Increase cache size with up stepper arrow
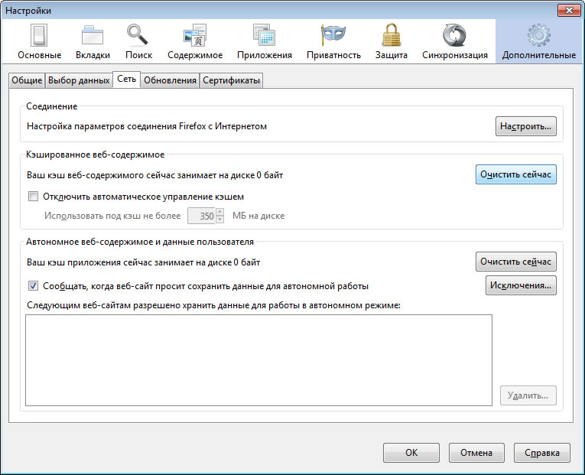The image size is (585, 475). click(x=219, y=212)
